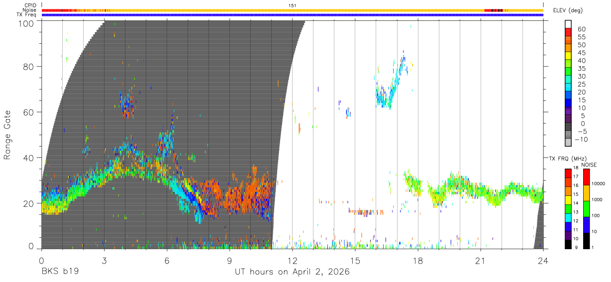The height and width of the screenshot is (282, 611).
Task: Click the blue TX Freq bar above the plot
Action: click(x=293, y=15)
